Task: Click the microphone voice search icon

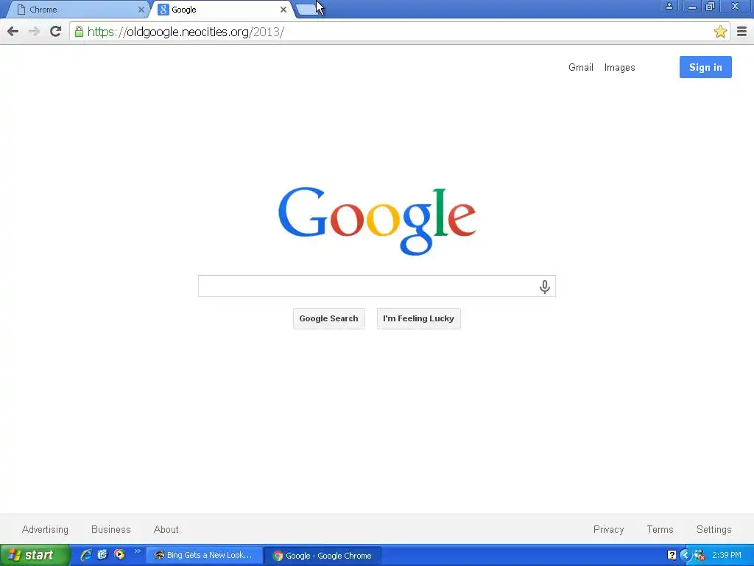Action: [x=544, y=287]
